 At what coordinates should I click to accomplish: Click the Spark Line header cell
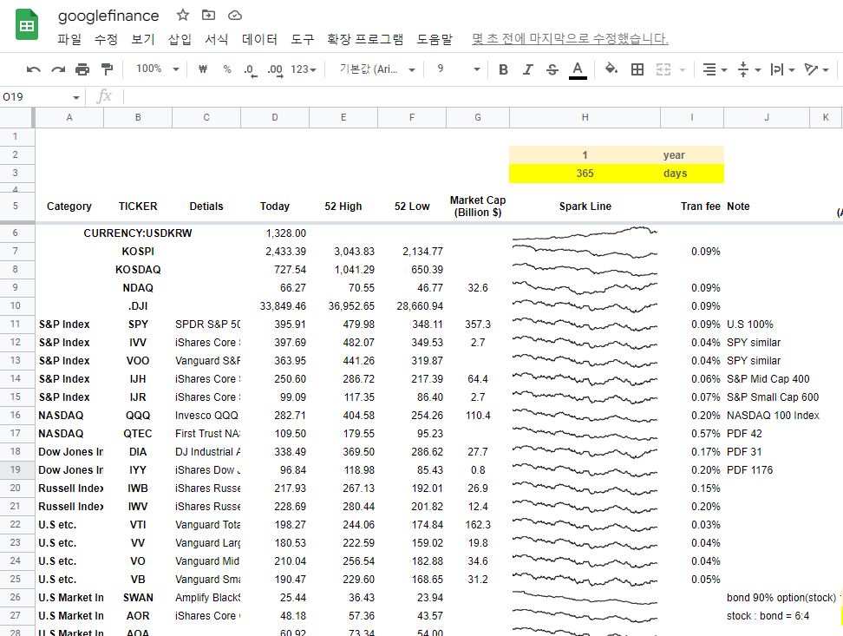[585, 207]
